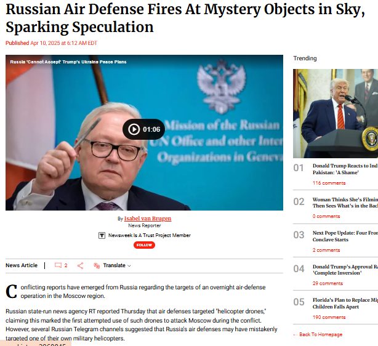Image resolution: width=378 pixels, height=346 pixels.
Task: Expand the Translate dropdown chevron
Action: (x=129, y=266)
